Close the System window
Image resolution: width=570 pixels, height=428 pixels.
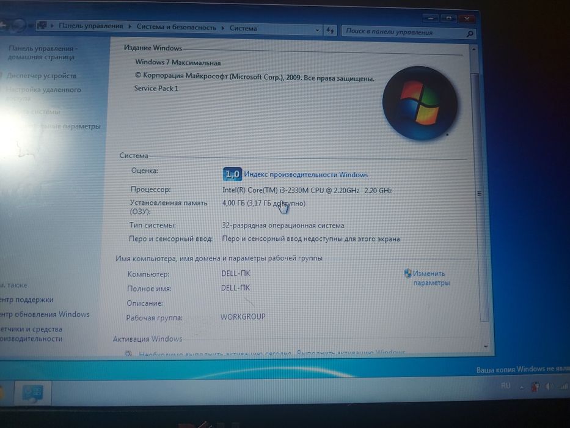467,18
